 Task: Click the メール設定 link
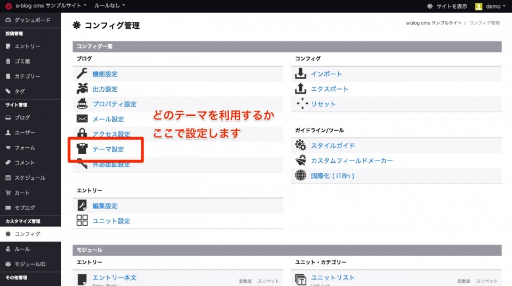coord(108,120)
